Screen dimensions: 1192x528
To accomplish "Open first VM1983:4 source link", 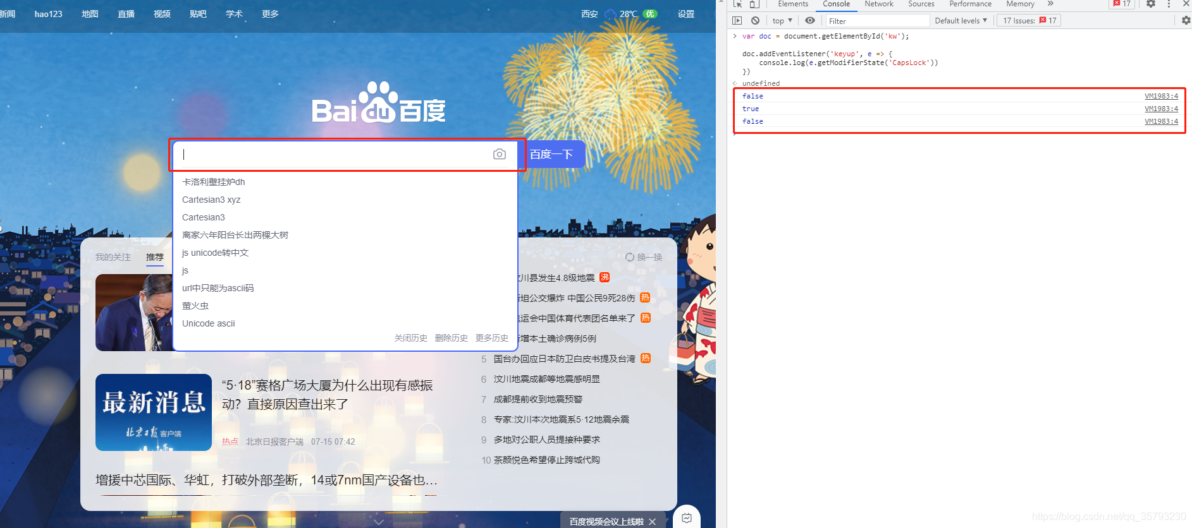I will point(1161,96).
